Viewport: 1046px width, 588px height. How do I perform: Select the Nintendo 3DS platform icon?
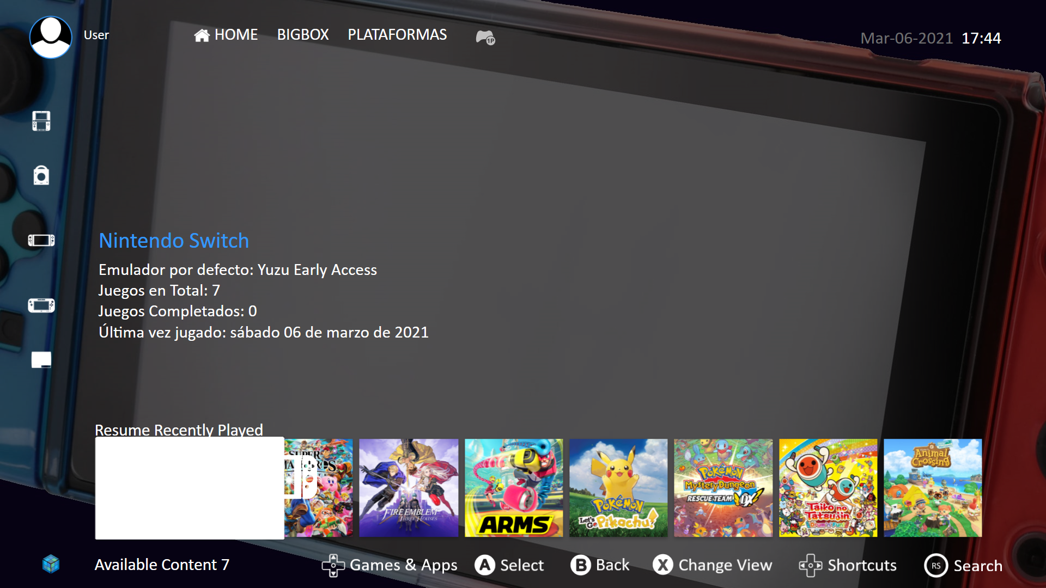point(41,121)
